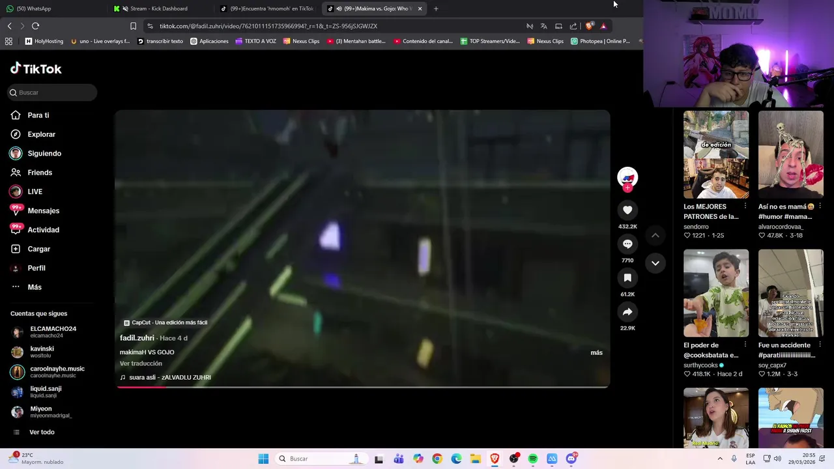Click Ver traducción under the caption
Screen dimensions: 834x469
[141, 363]
